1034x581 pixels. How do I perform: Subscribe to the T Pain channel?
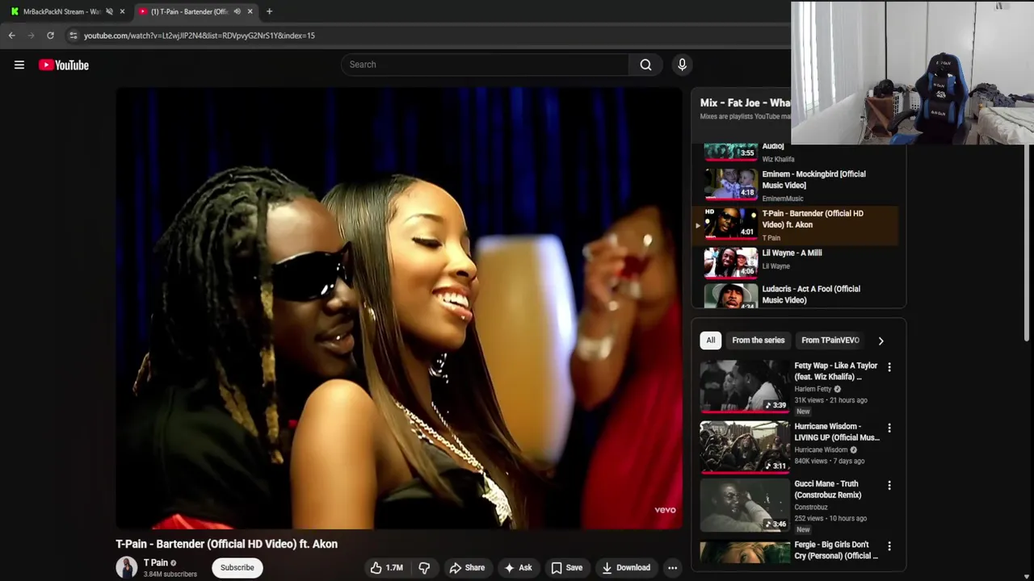click(237, 568)
